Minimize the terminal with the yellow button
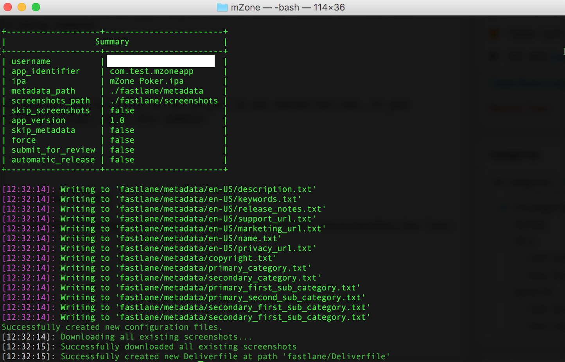Screen dimensions: 565x362 tap(22, 7)
